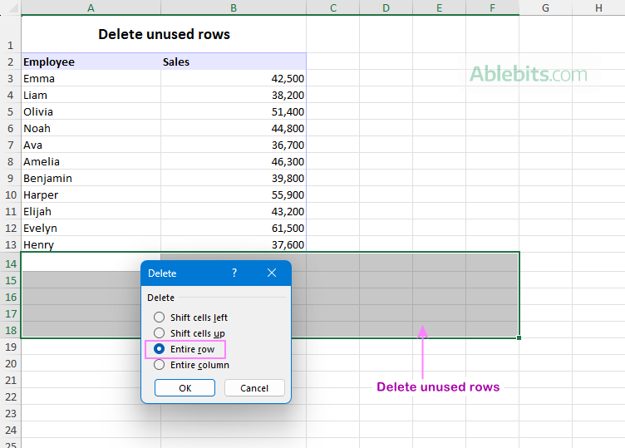Image resolution: width=625 pixels, height=448 pixels.
Task: Click the cell containing Harper
Action: [91, 194]
